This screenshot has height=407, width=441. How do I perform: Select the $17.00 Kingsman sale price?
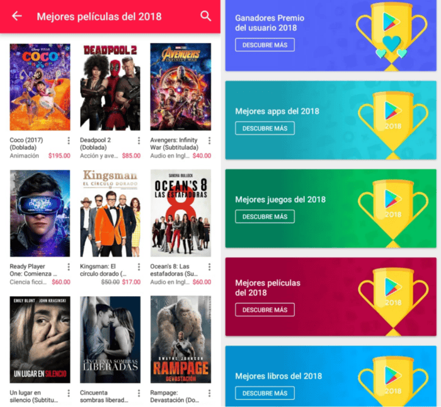coord(131,282)
